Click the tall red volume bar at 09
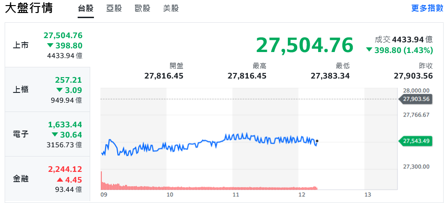The height and width of the screenshot is (203, 445). tap(101, 180)
